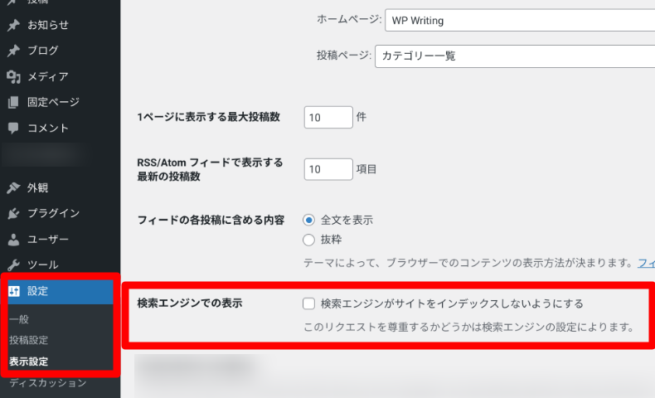Open the 投稿設定 submenu item
Viewport: 655px width, 398px height.
(28, 340)
